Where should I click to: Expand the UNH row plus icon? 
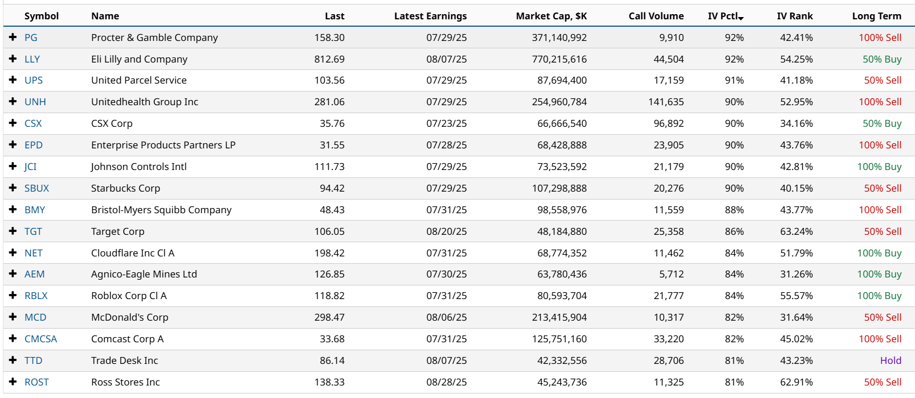coord(13,102)
